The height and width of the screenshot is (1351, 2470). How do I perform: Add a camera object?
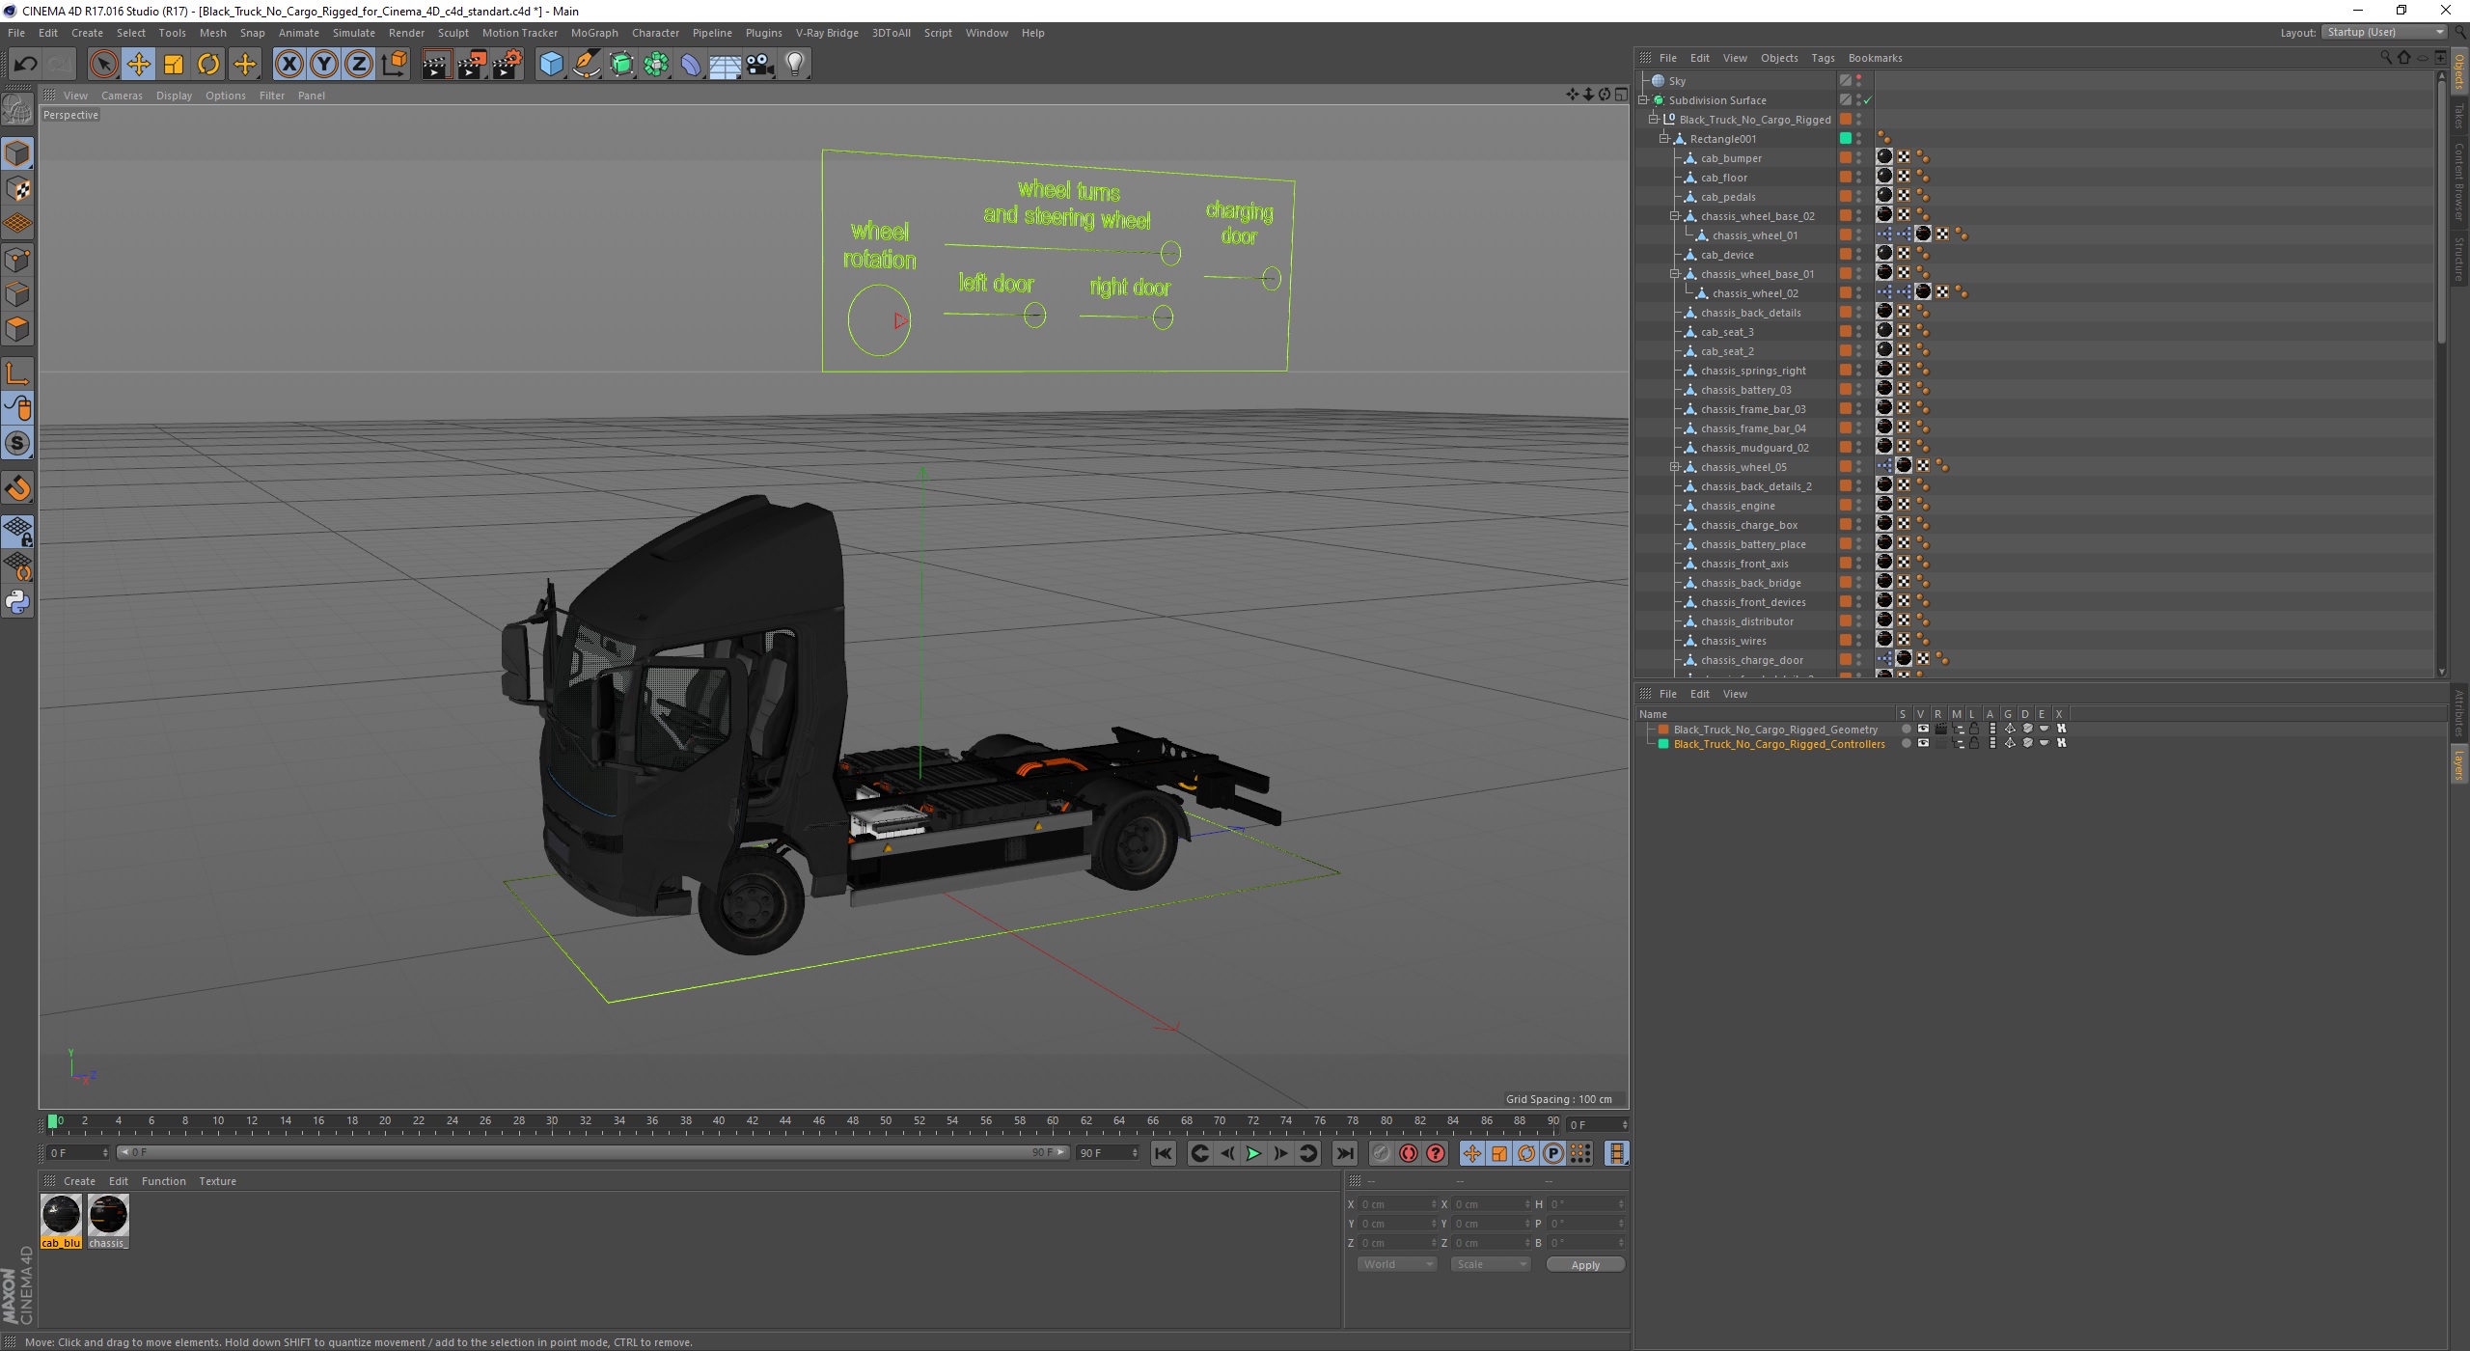[760, 64]
